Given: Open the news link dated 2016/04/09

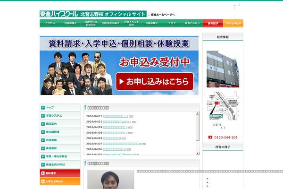Looking at the screenshot, I should coord(115,127).
